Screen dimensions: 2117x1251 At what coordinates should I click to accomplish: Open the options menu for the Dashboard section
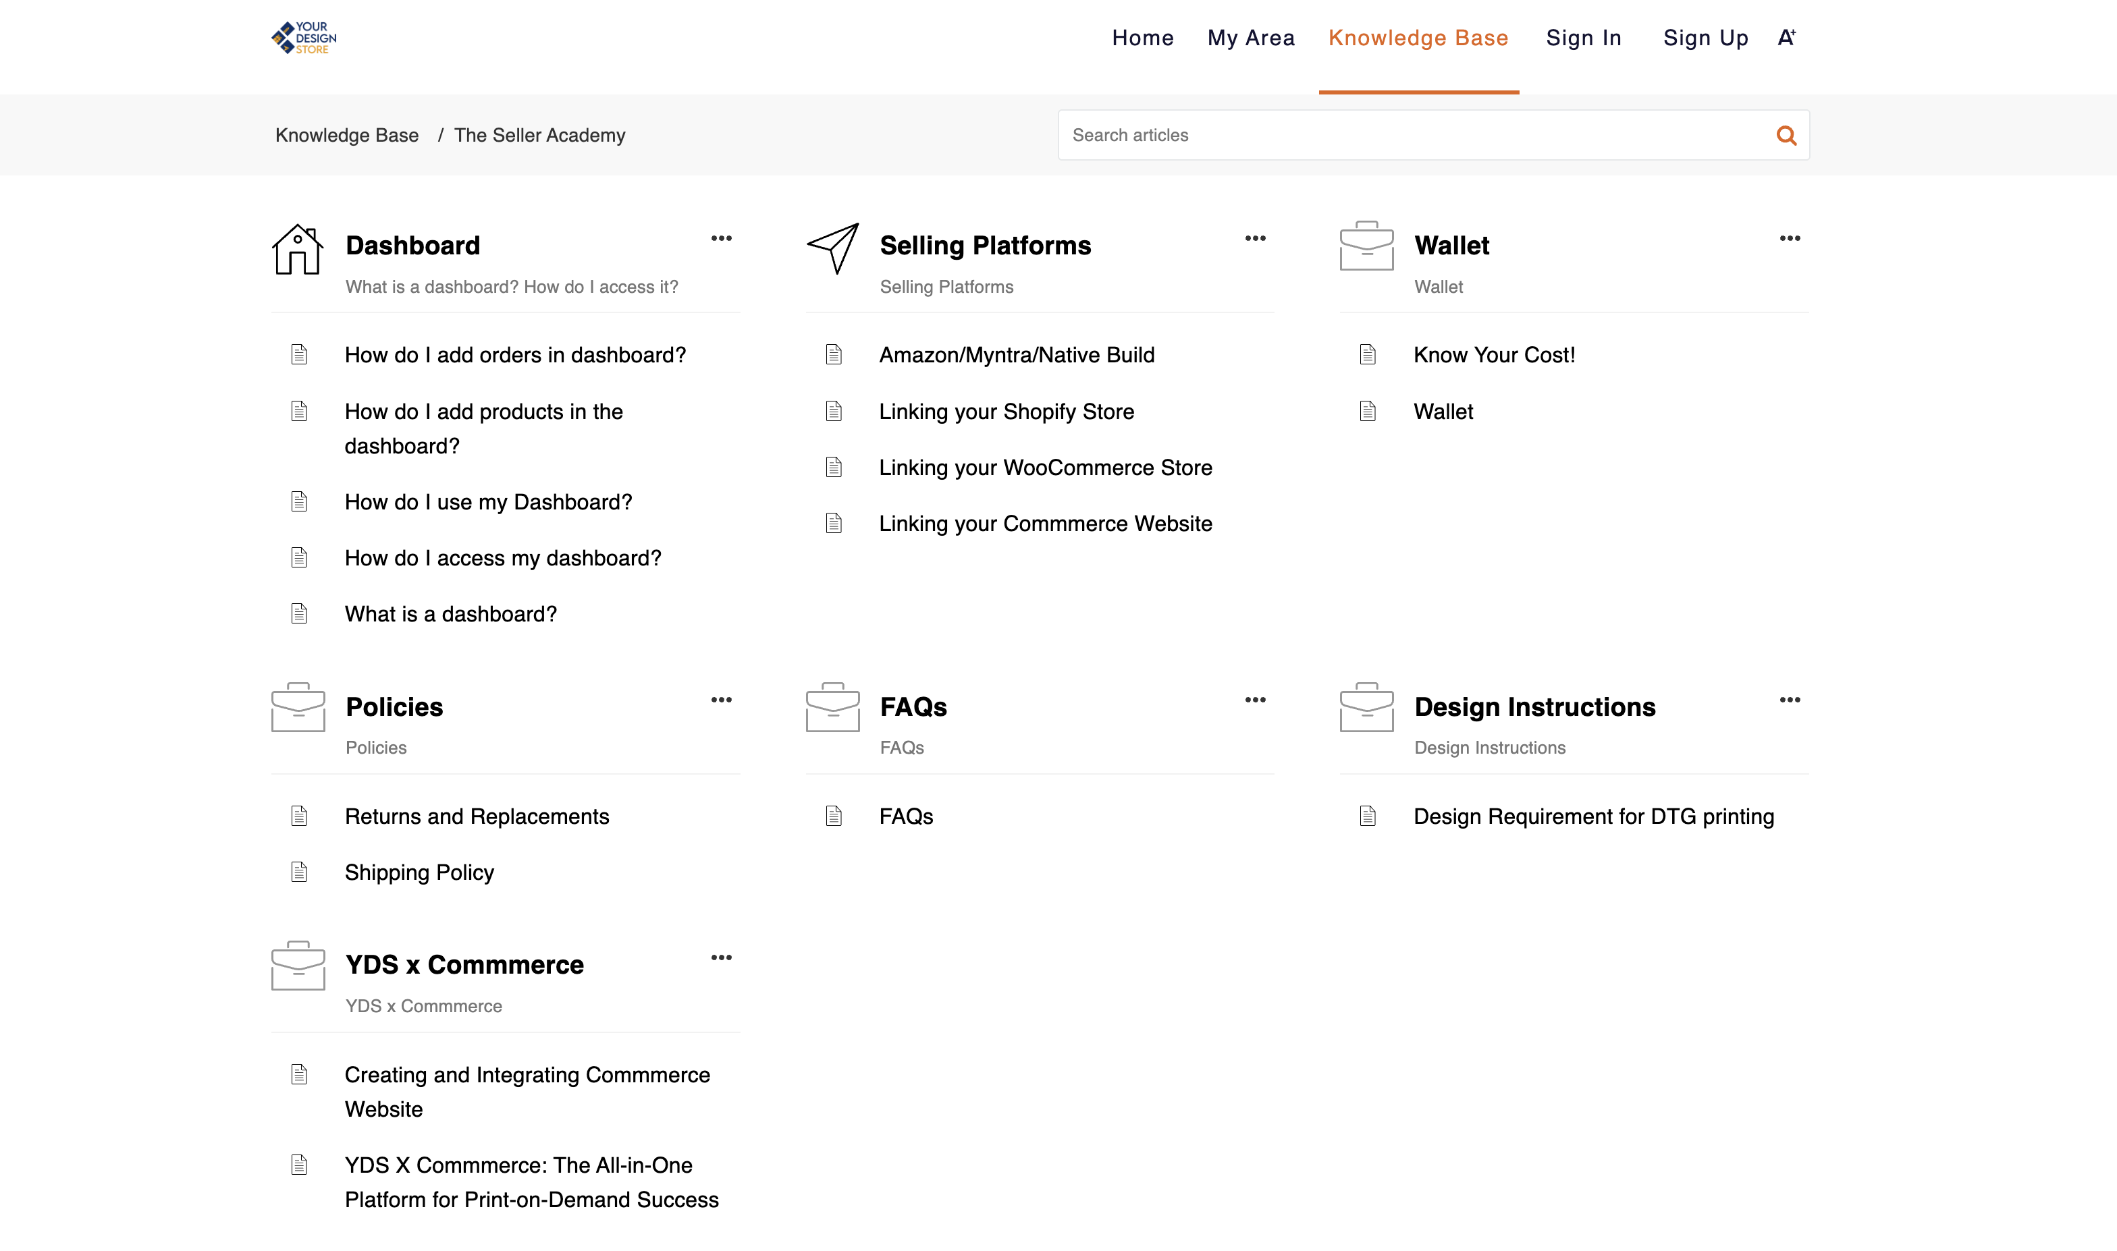[x=722, y=239]
